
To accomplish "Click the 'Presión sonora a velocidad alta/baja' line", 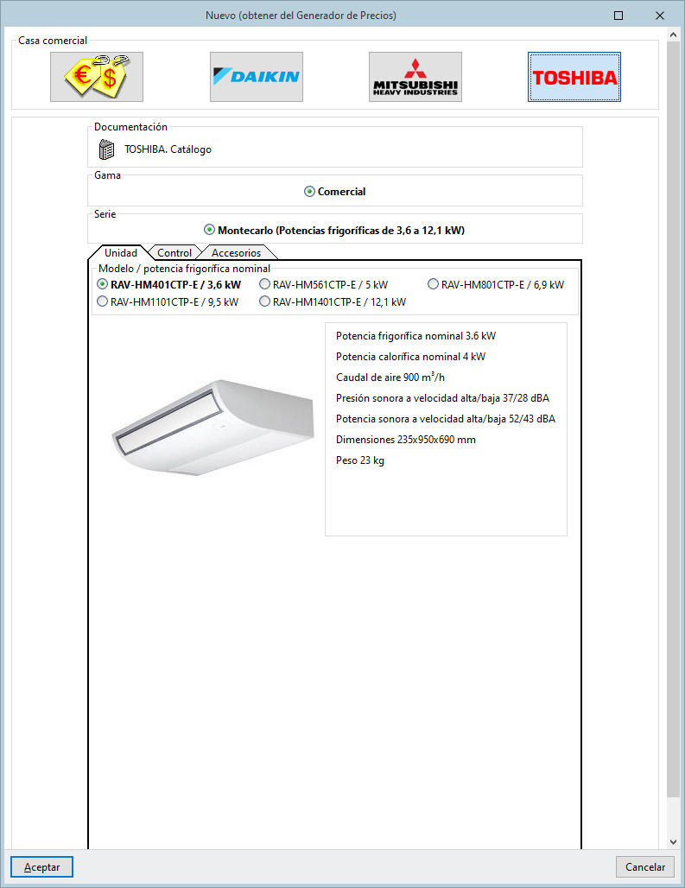I will (442, 398).
